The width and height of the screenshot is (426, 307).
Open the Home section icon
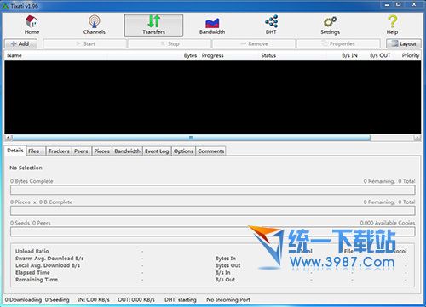click(32, 21)
